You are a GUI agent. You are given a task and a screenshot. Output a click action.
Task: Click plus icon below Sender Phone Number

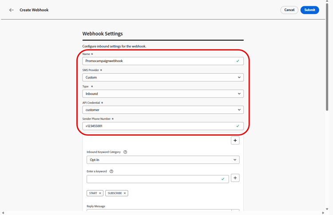[235, 141]
